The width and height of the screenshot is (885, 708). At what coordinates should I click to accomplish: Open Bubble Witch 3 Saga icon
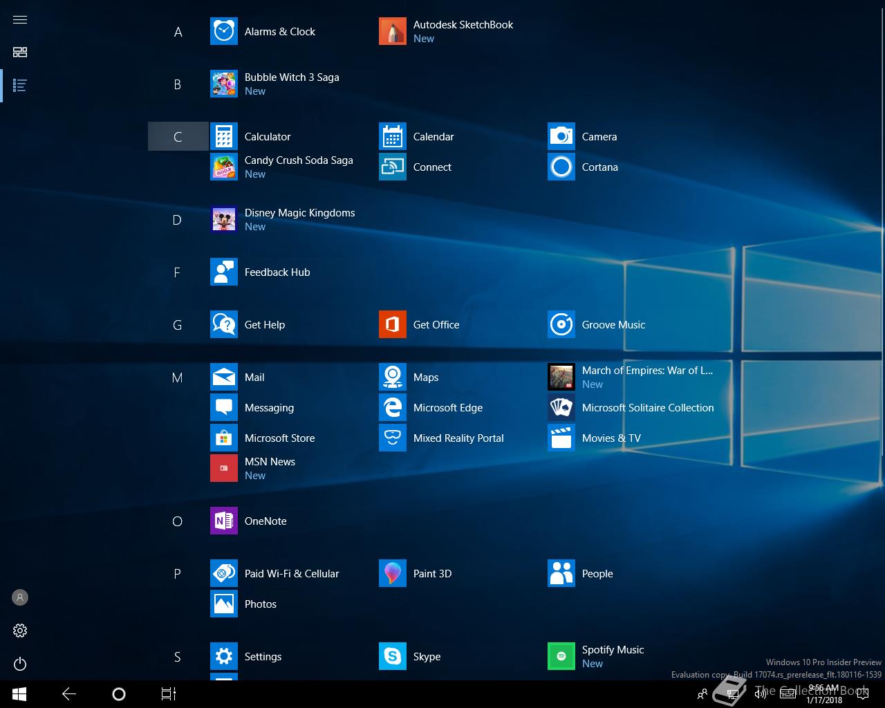pyautogui.click(x=224, y=84)
